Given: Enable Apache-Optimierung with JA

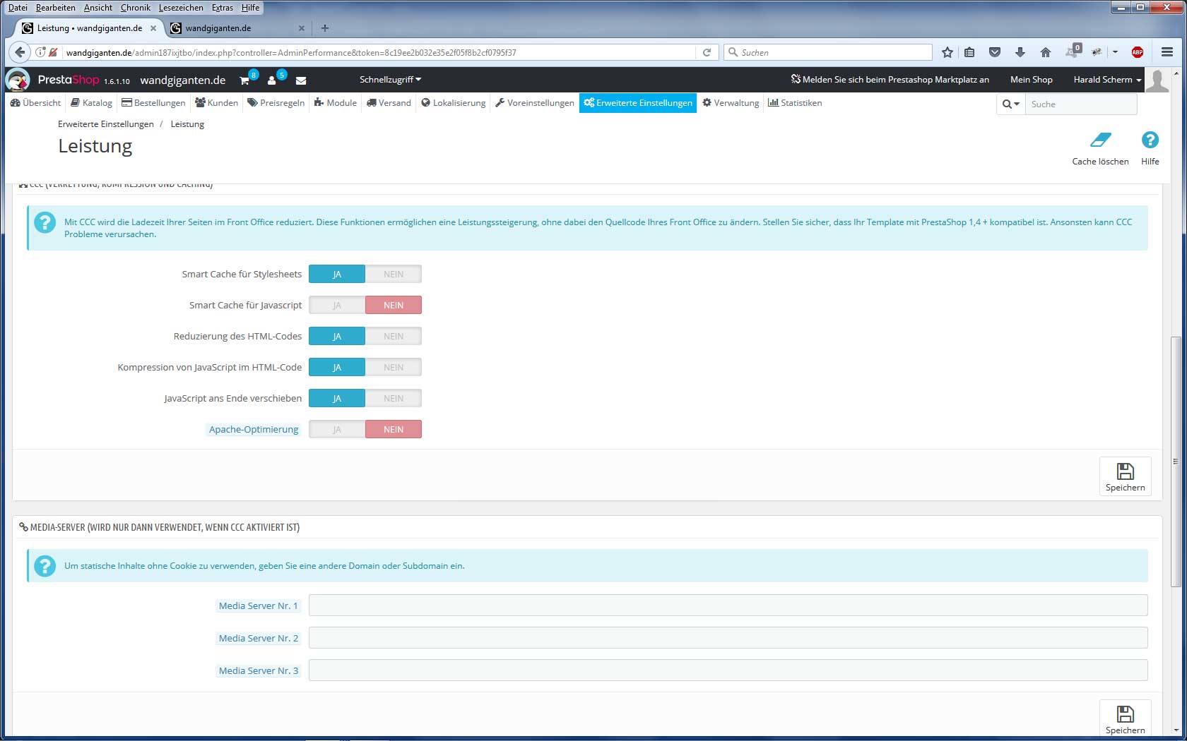Looking at the screenshot, I should pos(337,429).
